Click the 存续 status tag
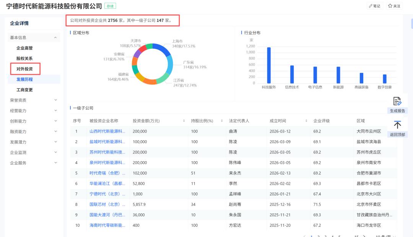Screen dimensions: 413x237 (110, 6)
